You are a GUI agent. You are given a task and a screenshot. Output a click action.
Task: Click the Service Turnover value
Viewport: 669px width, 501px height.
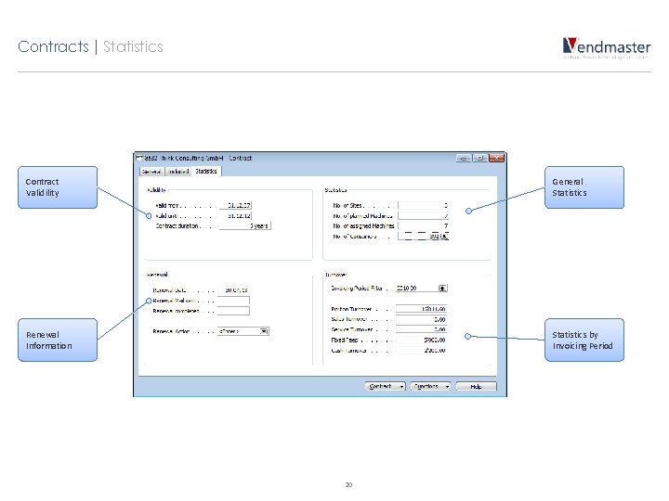click(421, 329)
